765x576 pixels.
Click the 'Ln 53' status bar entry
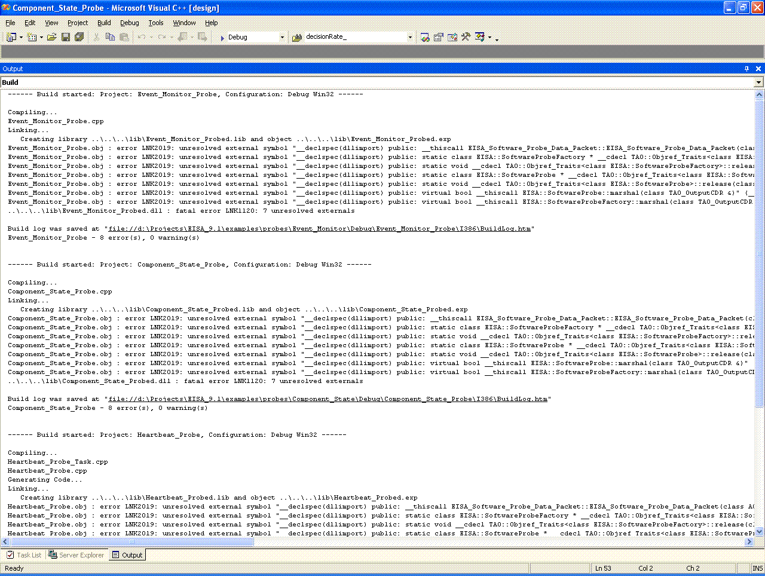coord(603,568)
